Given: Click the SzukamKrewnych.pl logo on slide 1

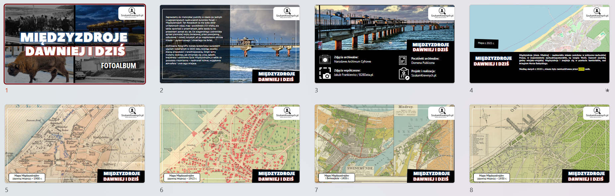Looking at the screenshot, I should point(132,13).
